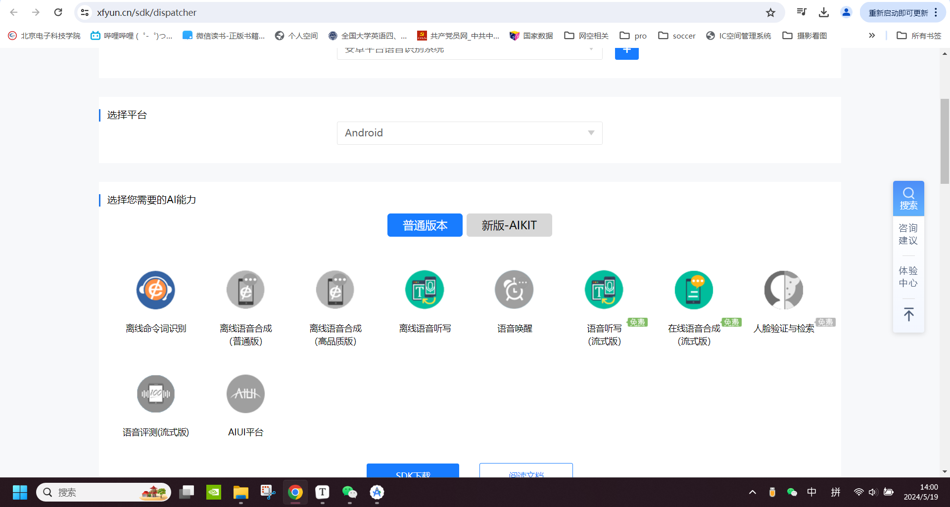Click 体验中心 in the side panel

(x=908, y=277)
